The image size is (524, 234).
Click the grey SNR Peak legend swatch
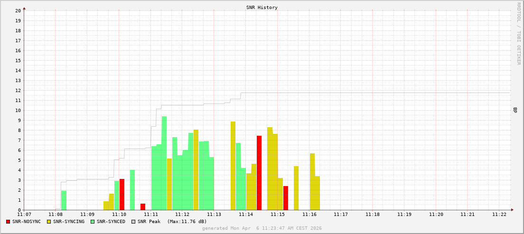(133, 222)
